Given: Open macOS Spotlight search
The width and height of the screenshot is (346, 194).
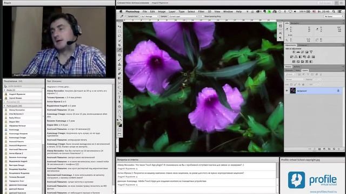Looking at the screenshot, I should [334, 11].
